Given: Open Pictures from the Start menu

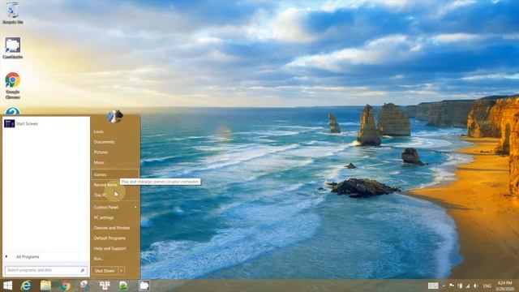Looking at the screenshot, I should tap(101, 152).
